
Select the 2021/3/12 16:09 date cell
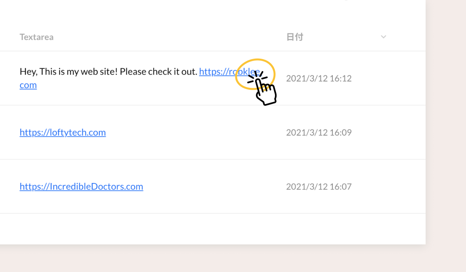pyautogui.click(x=319, y=133)
